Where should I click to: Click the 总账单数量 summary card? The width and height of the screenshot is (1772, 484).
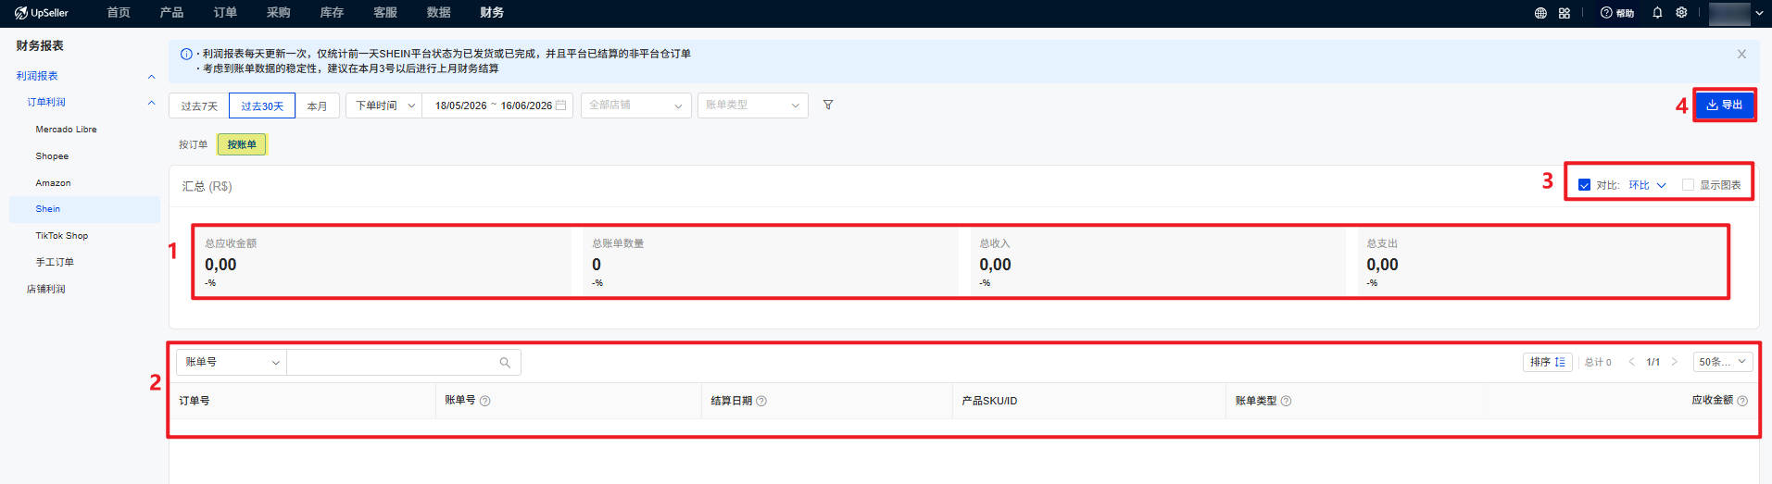(x=770, y=262)
